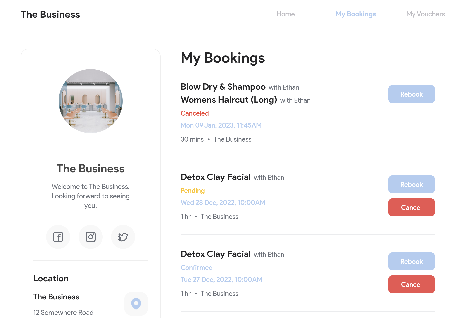The width and height of the screenshot is (453, 318).
Task: Click the map pin location icon
Action: coord(136,304)
